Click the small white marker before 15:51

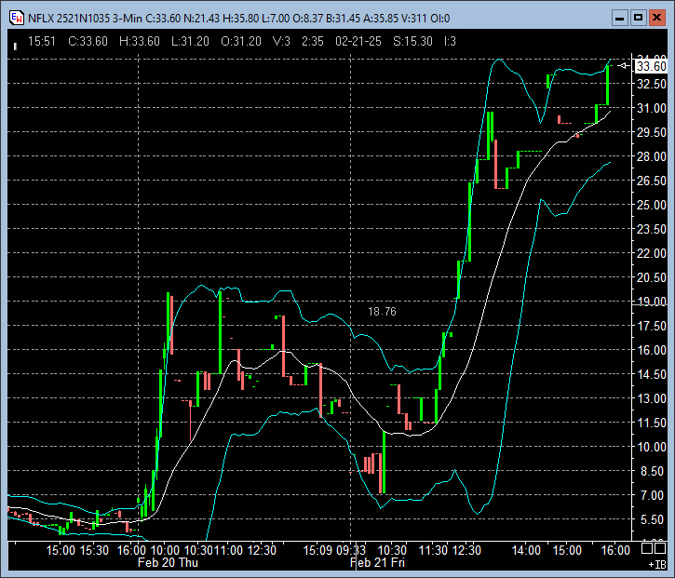pyautogui.click(x=16, y=46)
